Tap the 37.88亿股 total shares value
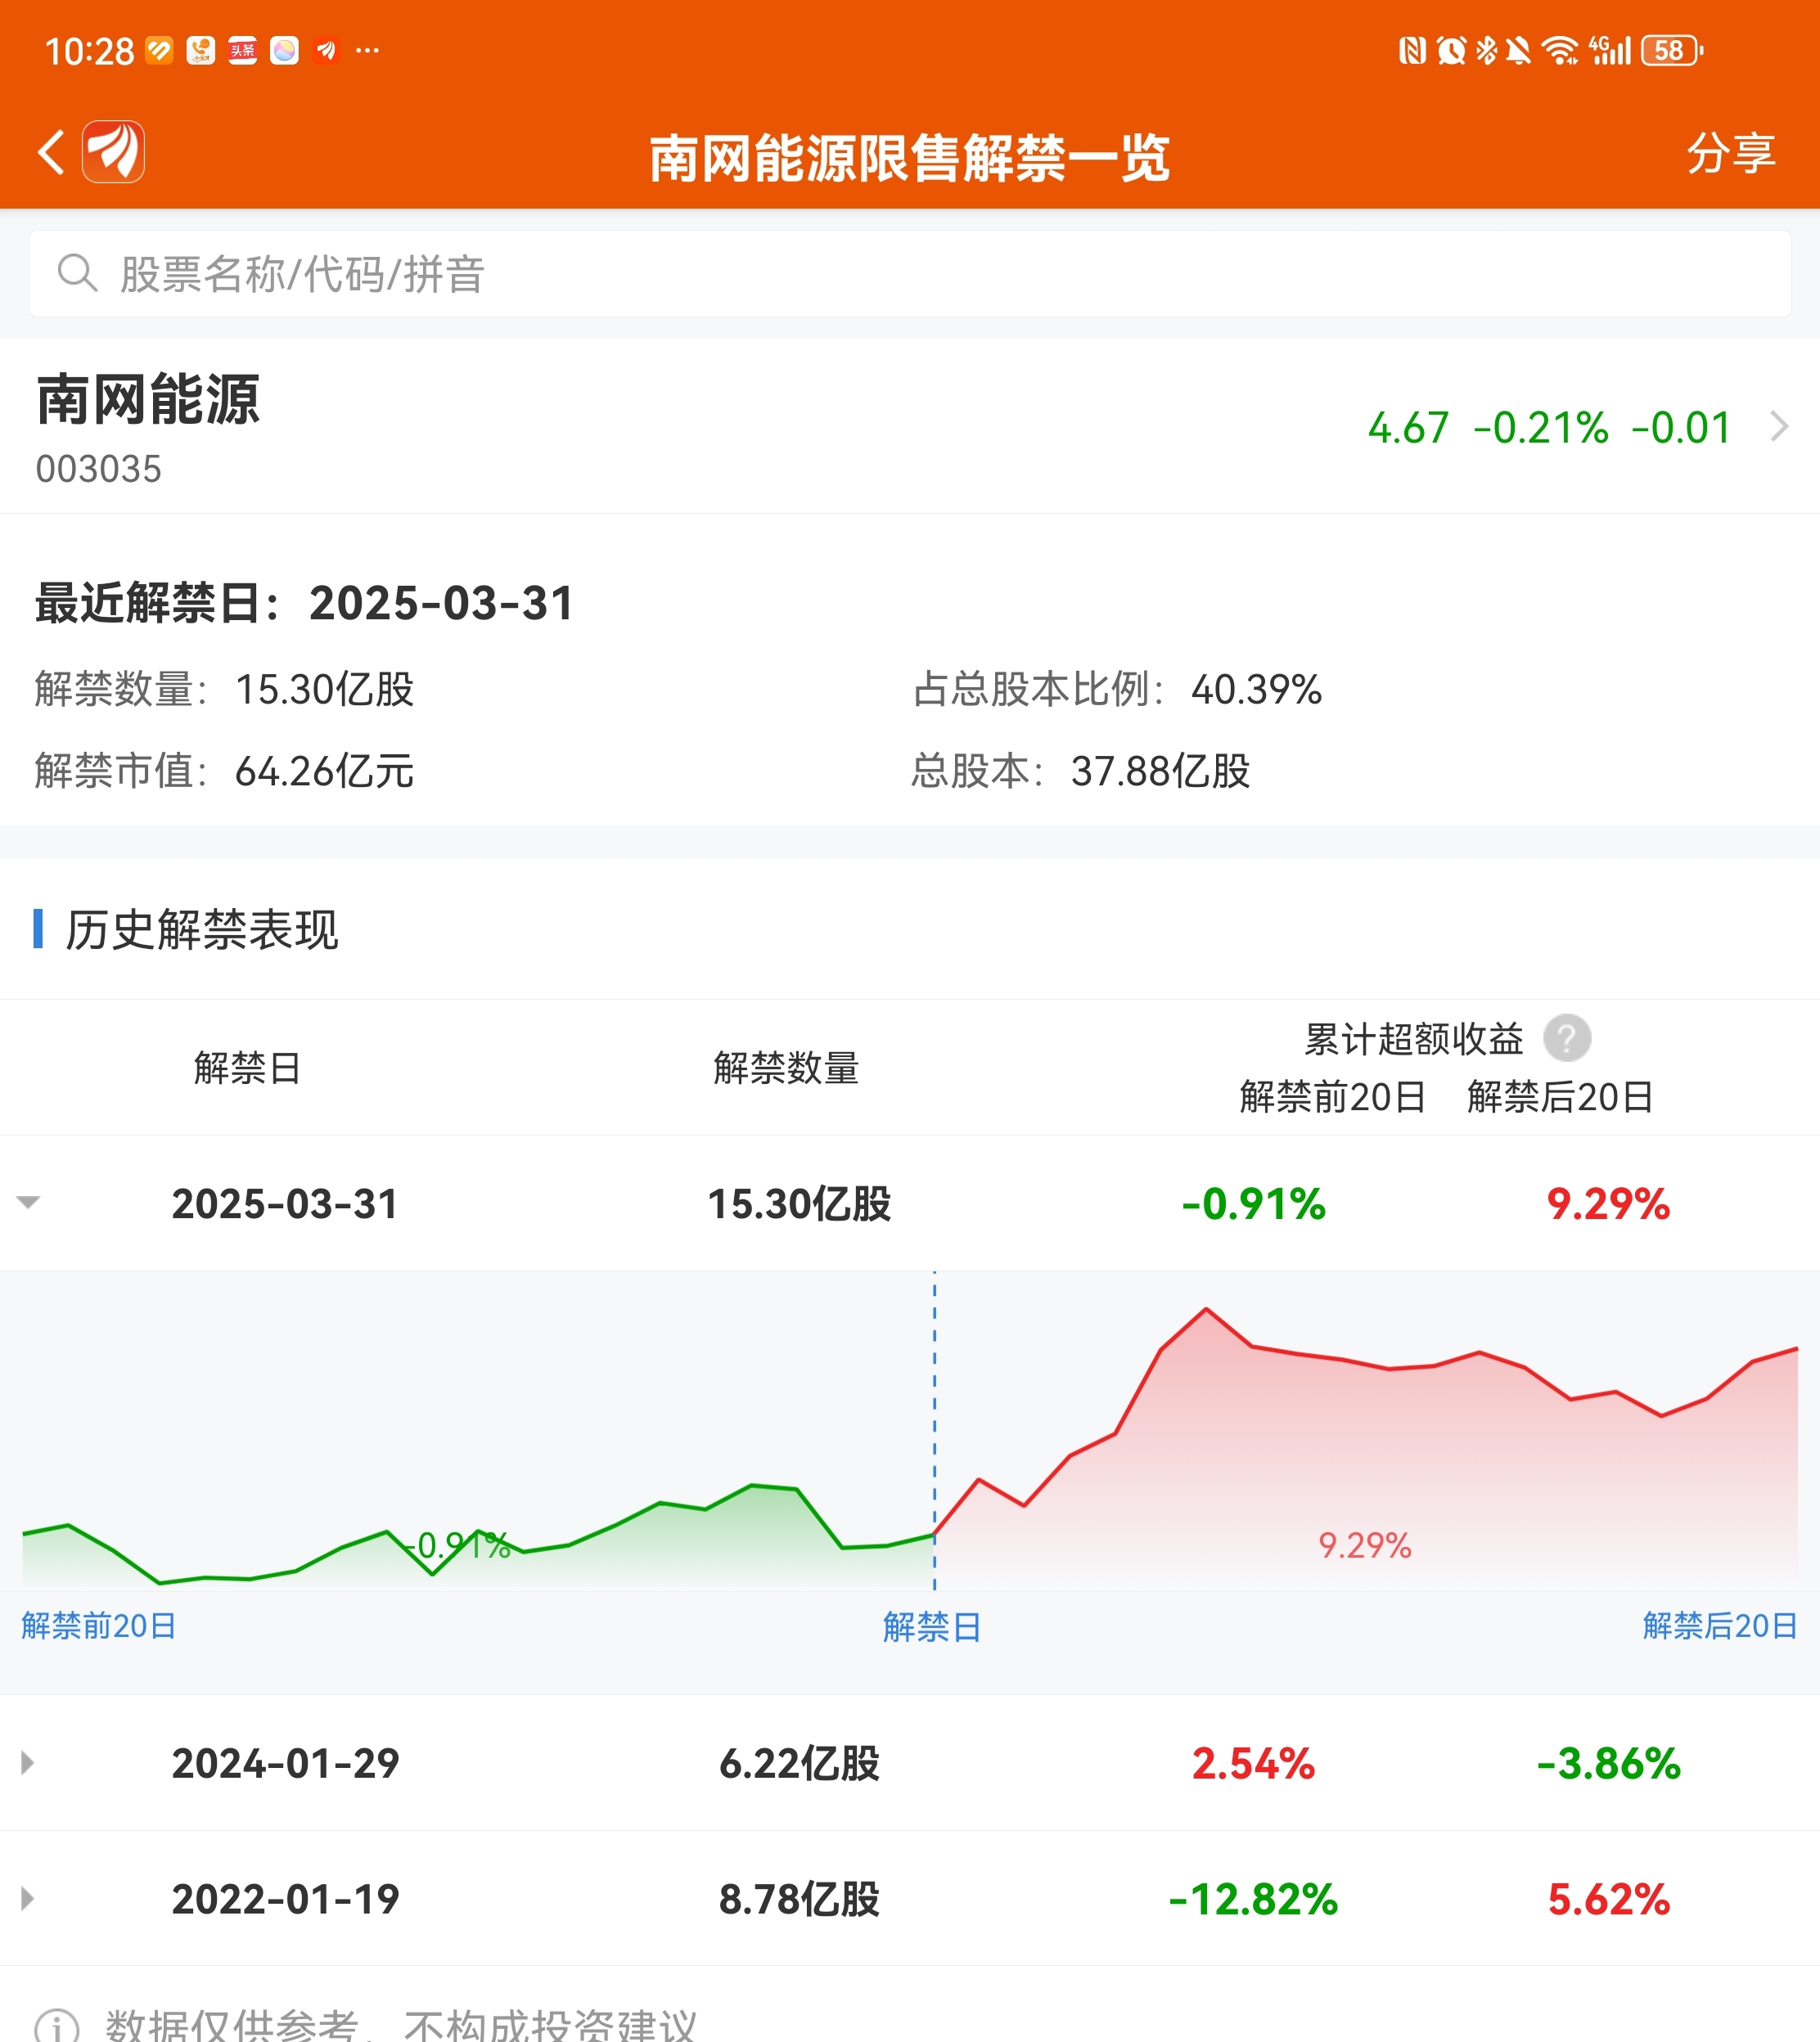The image size is (1820, 2042). coord(1161,771)
